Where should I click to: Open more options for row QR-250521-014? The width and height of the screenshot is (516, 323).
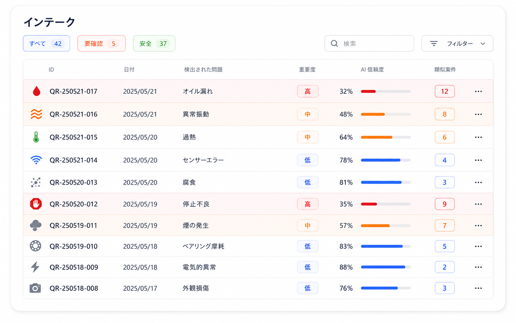click(x=478, y=160)
